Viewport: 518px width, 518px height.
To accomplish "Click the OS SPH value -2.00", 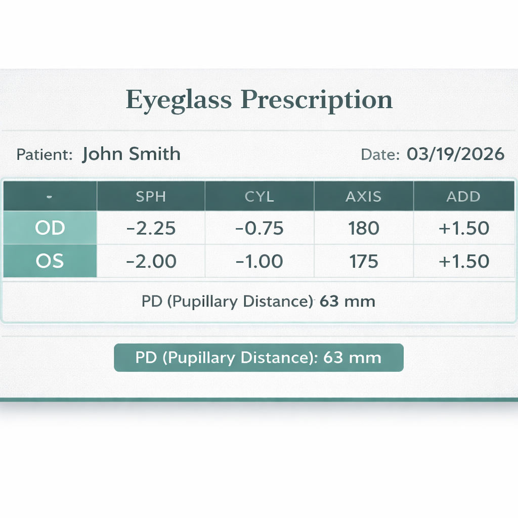I will click(x=151, y=262).
